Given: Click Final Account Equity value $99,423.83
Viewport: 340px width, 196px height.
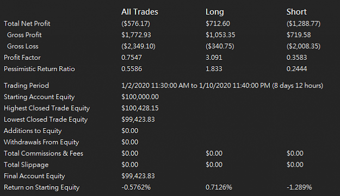Looking at the screenshot, I should point(138,176).
